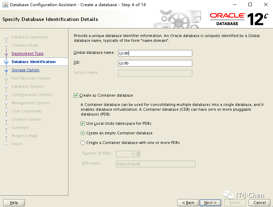The image size is (273, 207).
Task: Click Creation Mode step
Action: pyautogui.click(x=25, y=45)
